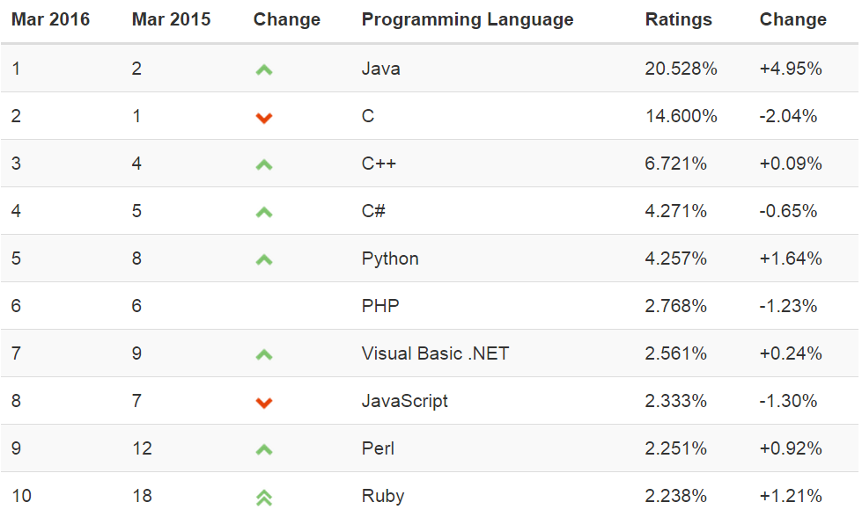The height and width of the screenshot is (517, 862).
Task: Click the +1.64% change value
Action: (791, 258)
